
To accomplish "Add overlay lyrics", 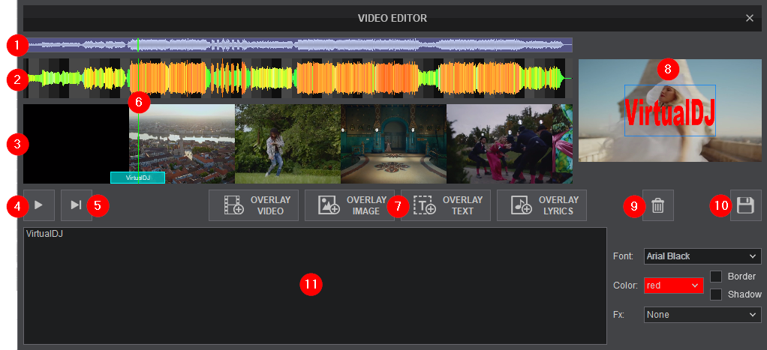I will pos(542,205).
